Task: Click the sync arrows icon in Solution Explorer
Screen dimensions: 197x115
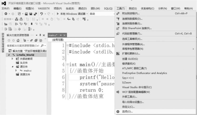Action: pos(31,40)
